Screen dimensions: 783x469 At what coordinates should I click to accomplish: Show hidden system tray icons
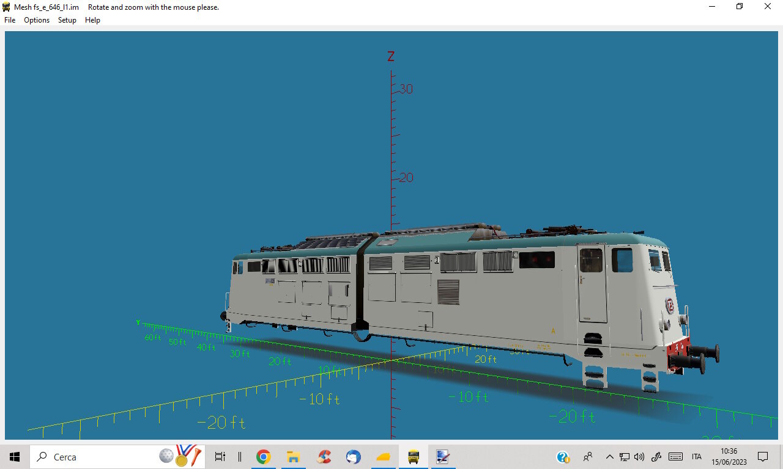[x=609, y=457]
